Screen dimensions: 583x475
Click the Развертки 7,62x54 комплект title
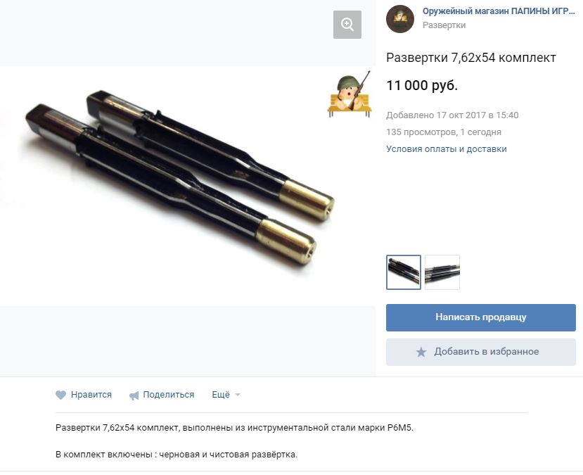click(x=470, y=58)
